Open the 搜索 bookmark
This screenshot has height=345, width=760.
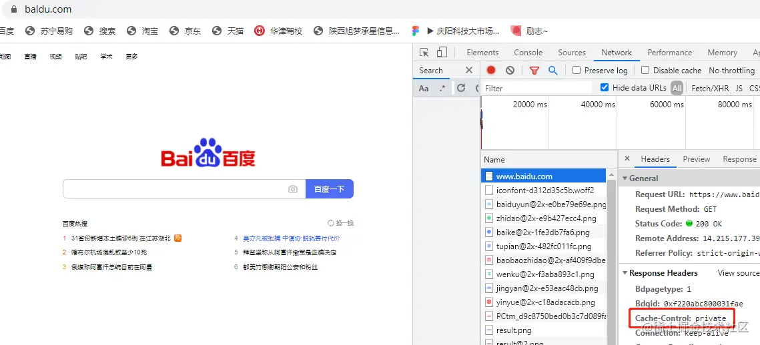99,31
